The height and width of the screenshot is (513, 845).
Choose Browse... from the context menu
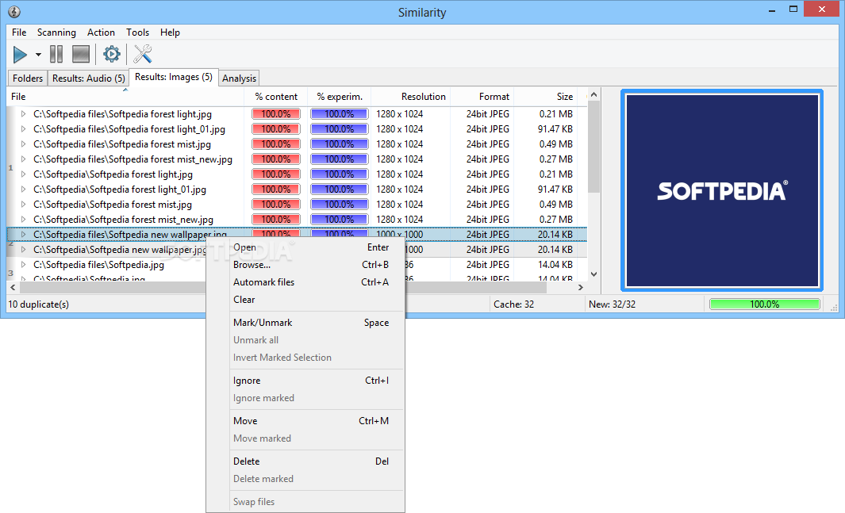tap(305, 265)
